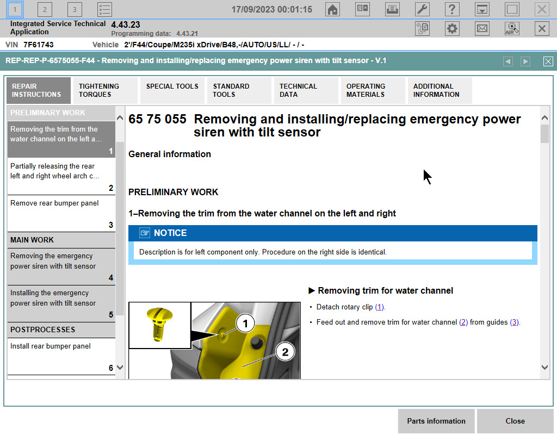
Task: Click content pane scroll down arrow
Action: click(x=544, y=367)
